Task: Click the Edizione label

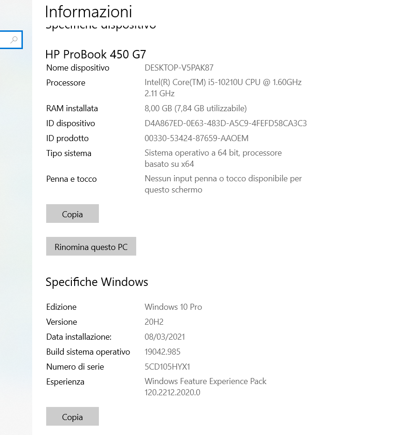Action: [61, 307]
